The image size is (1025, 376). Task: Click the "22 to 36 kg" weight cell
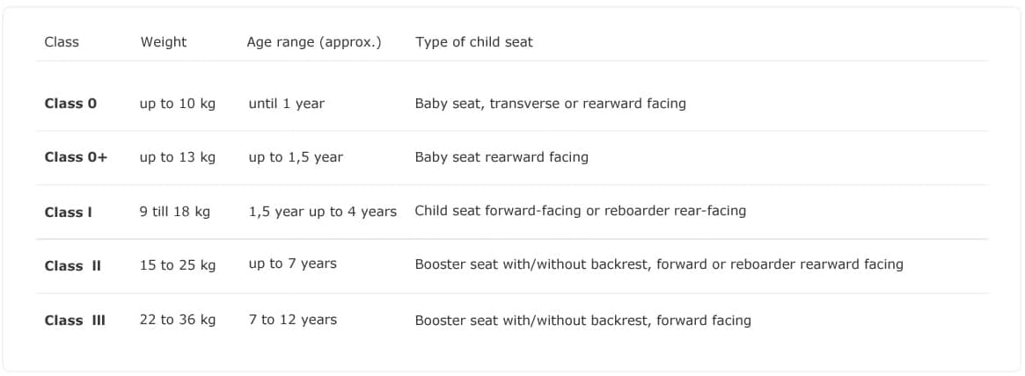(x=178, y=320)
